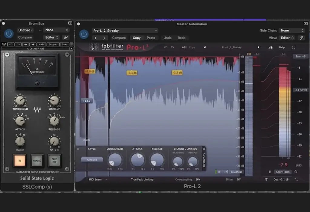
Task: Open the Side Chain dropdown
Action: coord(292,31)
